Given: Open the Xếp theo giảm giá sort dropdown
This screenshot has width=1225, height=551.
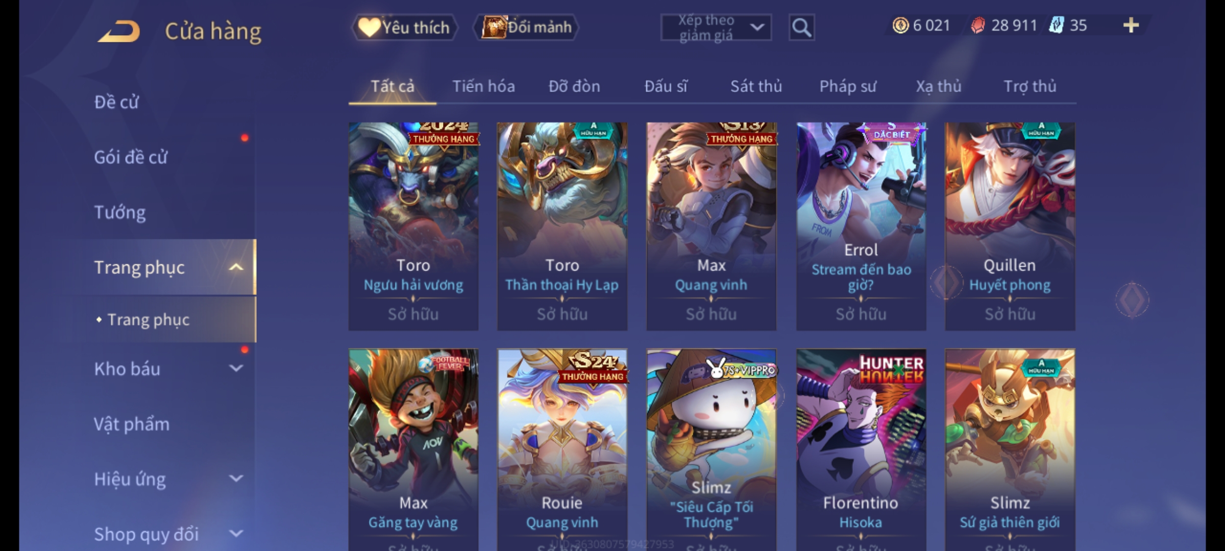Looking at the screenshot, I should [716, 28].
